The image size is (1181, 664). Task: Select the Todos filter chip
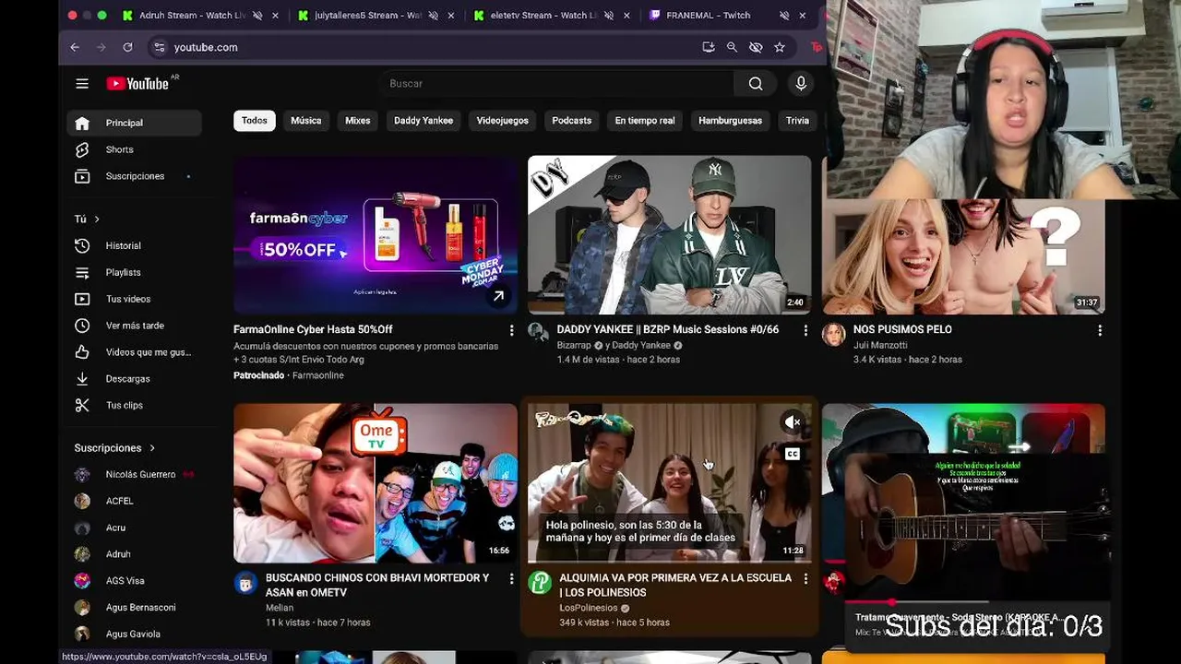coord(255,121)
